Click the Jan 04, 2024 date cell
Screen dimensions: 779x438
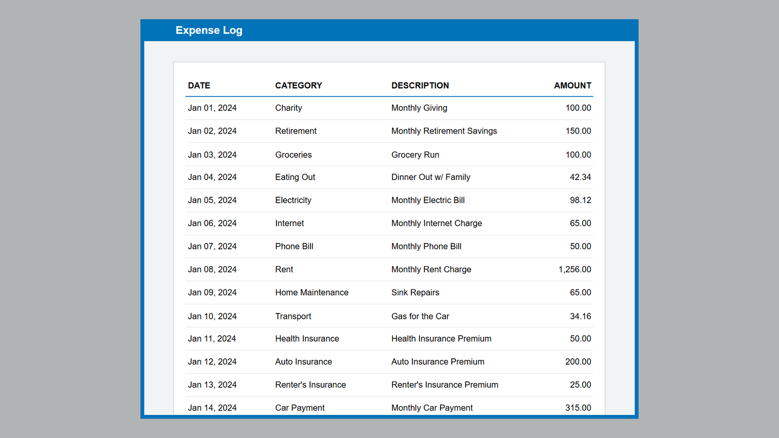point(212,177)
